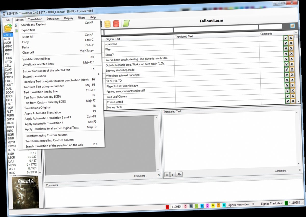Choose 'Validate selected lines' menu entry

pos(36,59)
